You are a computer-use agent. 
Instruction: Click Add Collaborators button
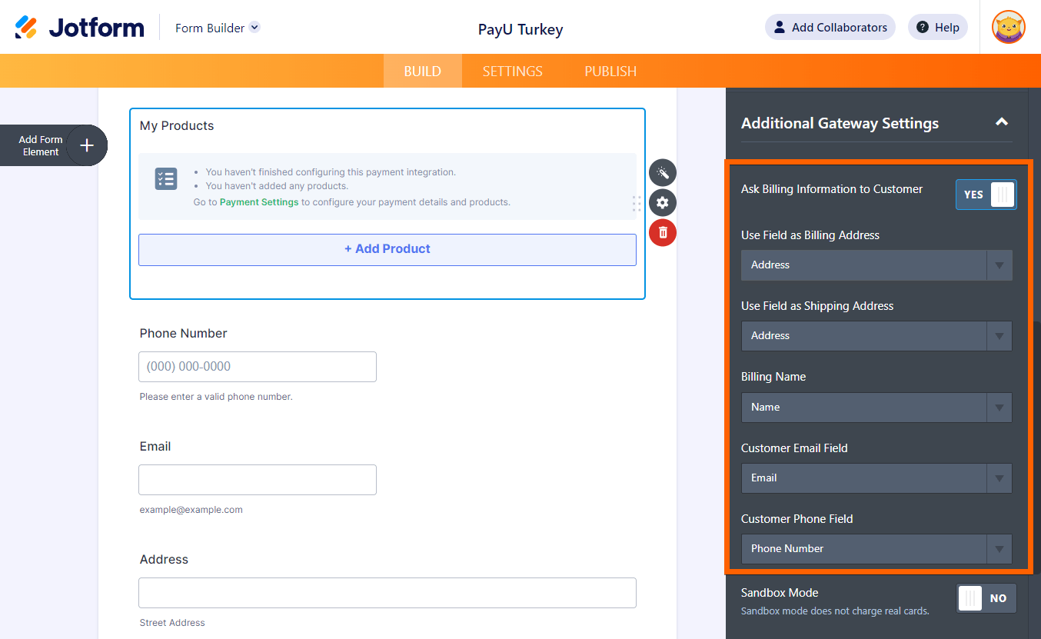830,27
